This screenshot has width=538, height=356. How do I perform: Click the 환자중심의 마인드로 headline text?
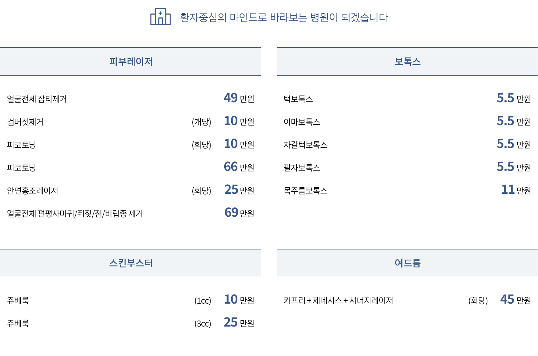pyautogui.click(x=284, y=17)
